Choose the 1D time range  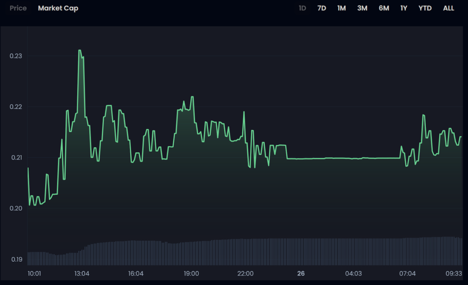(x=302, y=8)
